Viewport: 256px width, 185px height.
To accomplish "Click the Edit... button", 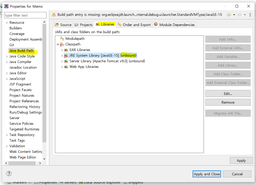I will click(x=228, y=94).
